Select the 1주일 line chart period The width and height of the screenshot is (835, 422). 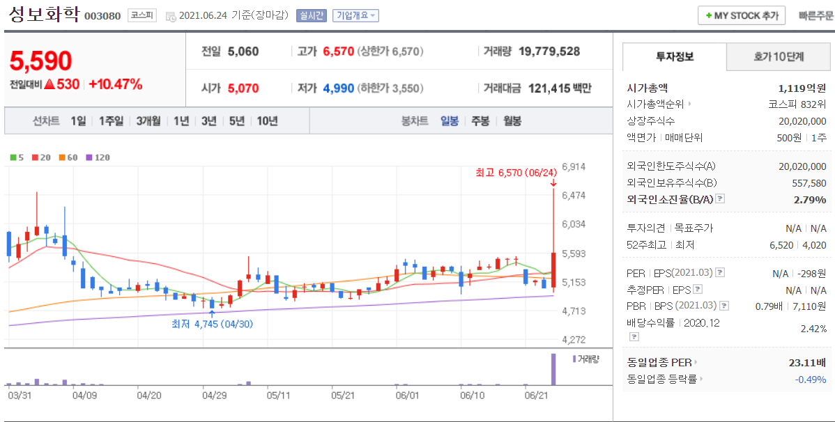(x=112, y=121)
